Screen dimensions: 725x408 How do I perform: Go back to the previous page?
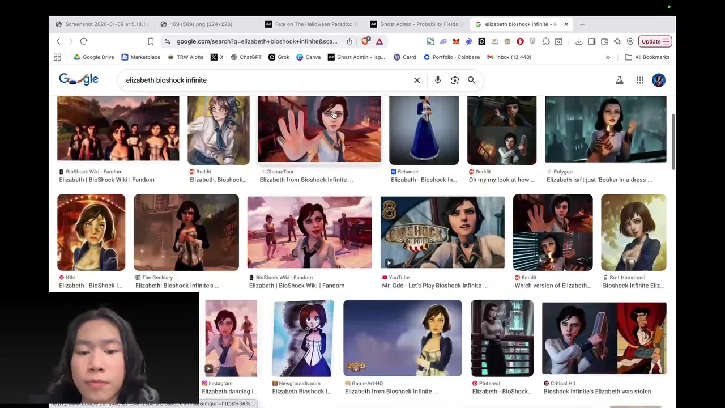pyautogui.click(x=58, y=41)
